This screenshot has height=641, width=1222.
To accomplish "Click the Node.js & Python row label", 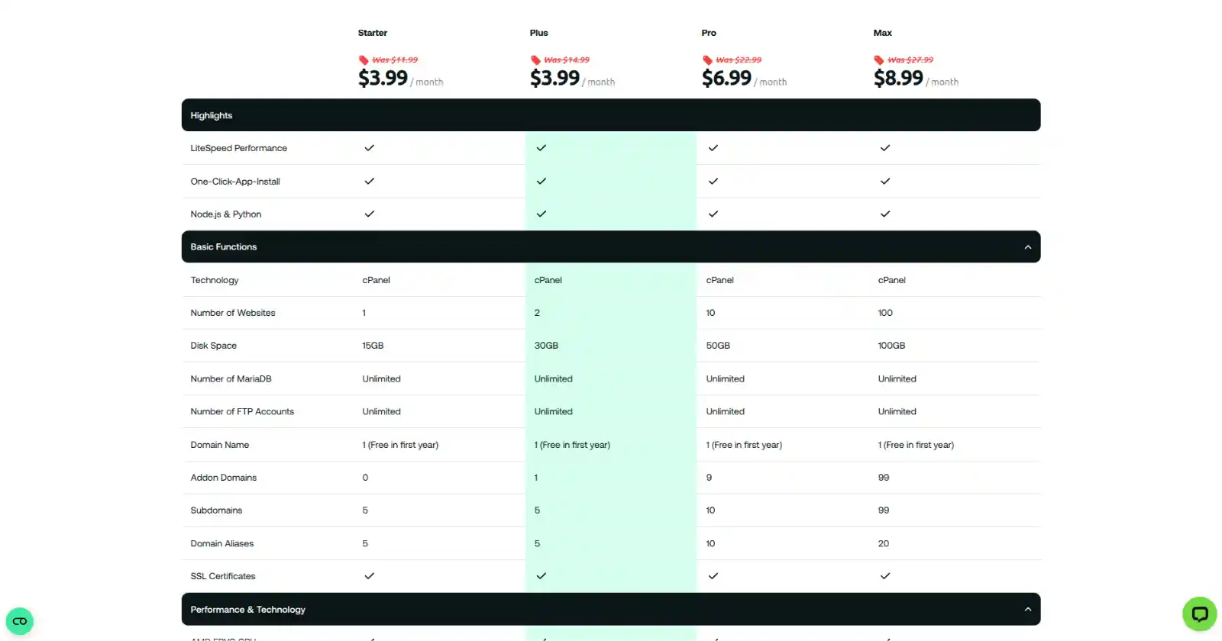I will pyautogui.click(x=226, y=214).
